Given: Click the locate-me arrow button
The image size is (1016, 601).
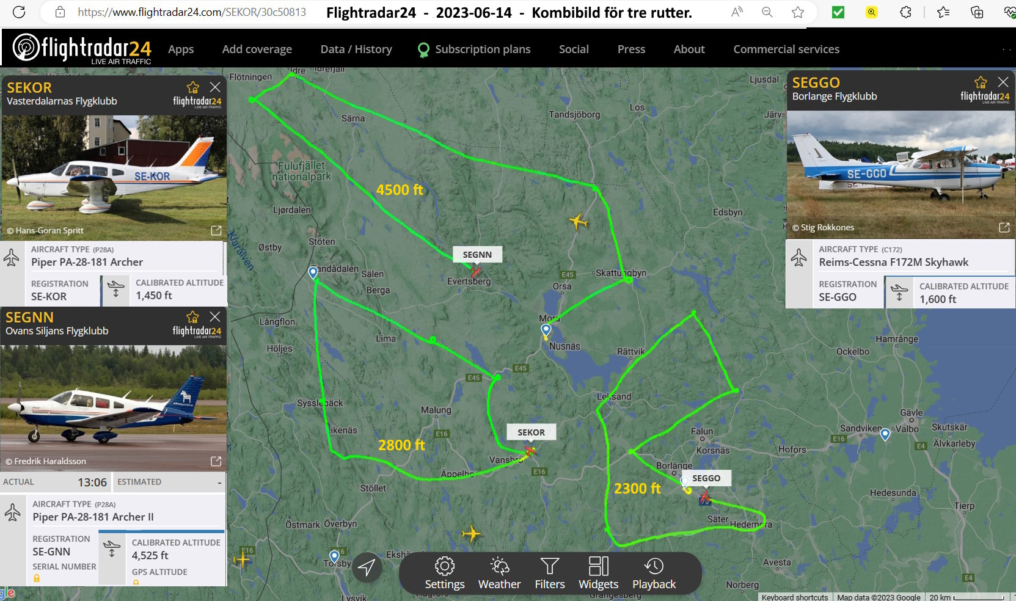Looking at the screenshot, I should [367, 567].
